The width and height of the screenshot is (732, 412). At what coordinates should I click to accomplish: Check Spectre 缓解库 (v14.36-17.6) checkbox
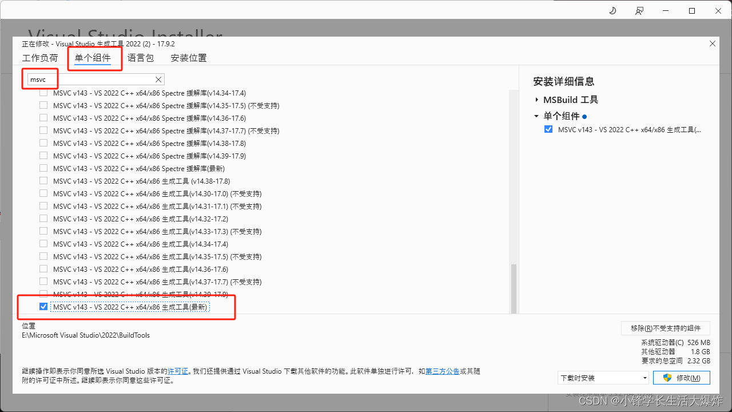(43, 118)
